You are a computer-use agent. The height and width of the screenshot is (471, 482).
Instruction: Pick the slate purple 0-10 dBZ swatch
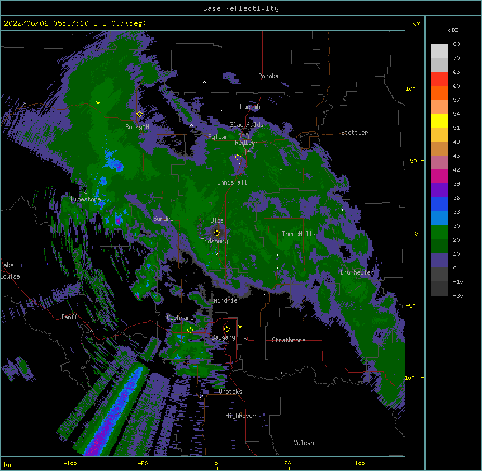pyautogui.click(x=440, y=261)
